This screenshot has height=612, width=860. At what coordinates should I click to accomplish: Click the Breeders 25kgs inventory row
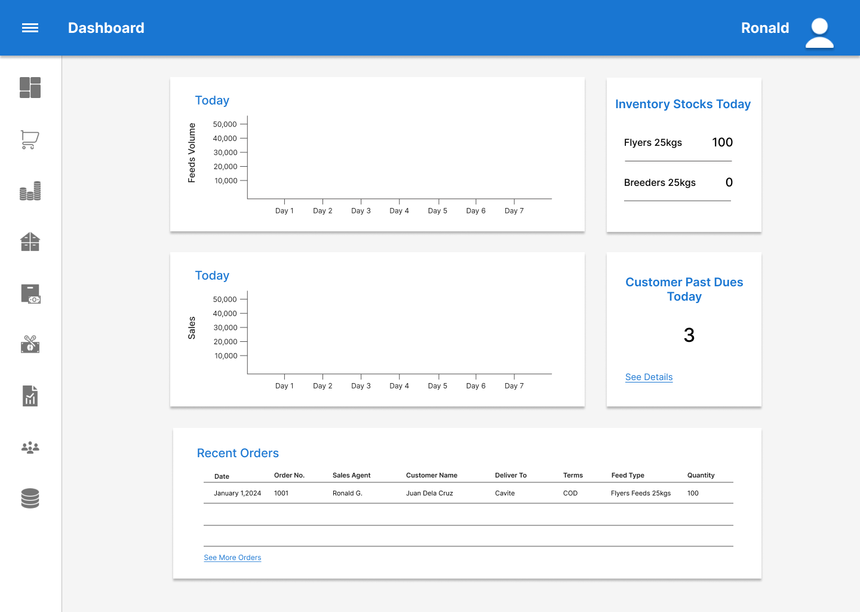pos(678,182)
